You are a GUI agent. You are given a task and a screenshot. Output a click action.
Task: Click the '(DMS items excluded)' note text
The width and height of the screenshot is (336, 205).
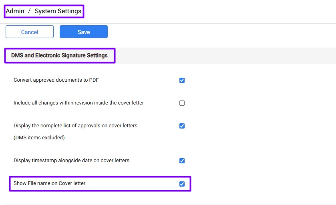(x=39, y=138)
